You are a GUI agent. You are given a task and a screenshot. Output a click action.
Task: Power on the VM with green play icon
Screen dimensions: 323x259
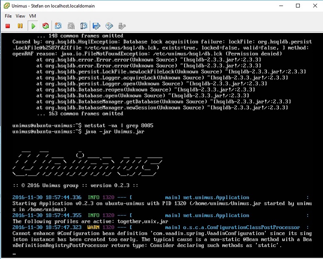(x=33, y=26)
